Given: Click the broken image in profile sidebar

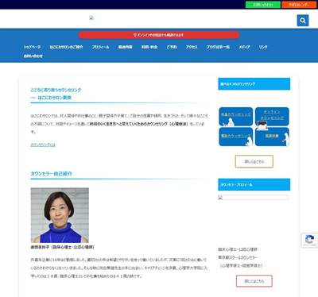Looking at the screenshot, I should pyautogui.click(x=253, y=198).
